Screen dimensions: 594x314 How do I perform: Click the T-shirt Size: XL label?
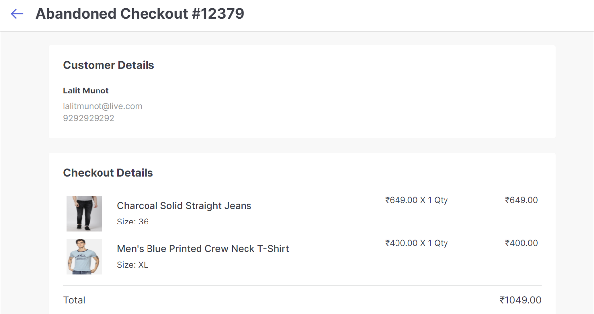pos(132,265)
